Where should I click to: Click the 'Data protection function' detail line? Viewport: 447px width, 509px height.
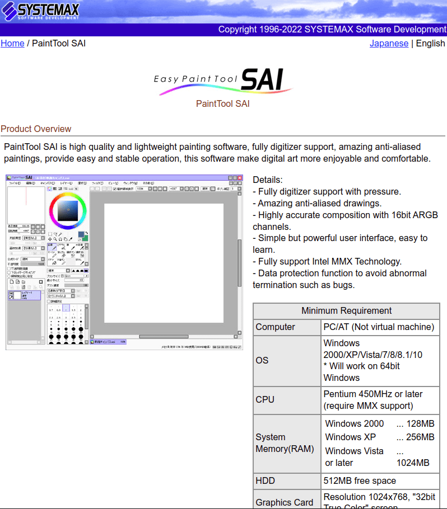(339, 279)
